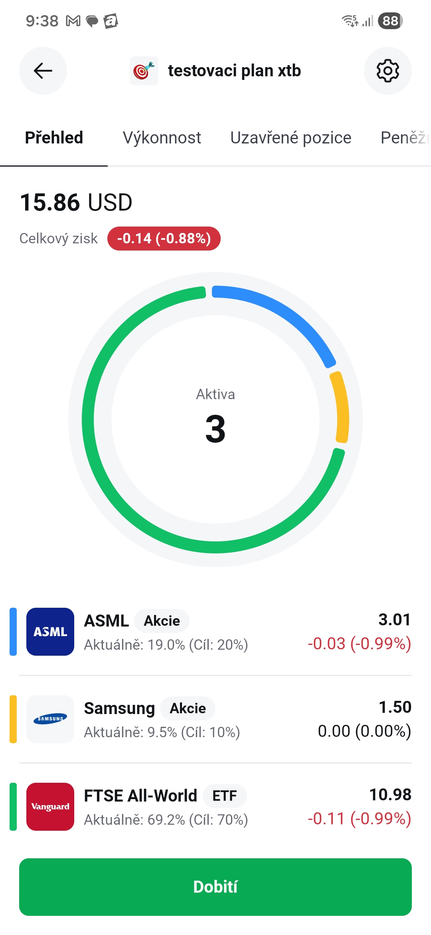Tap the red total loss -0.14 badge

click(164, 239)
